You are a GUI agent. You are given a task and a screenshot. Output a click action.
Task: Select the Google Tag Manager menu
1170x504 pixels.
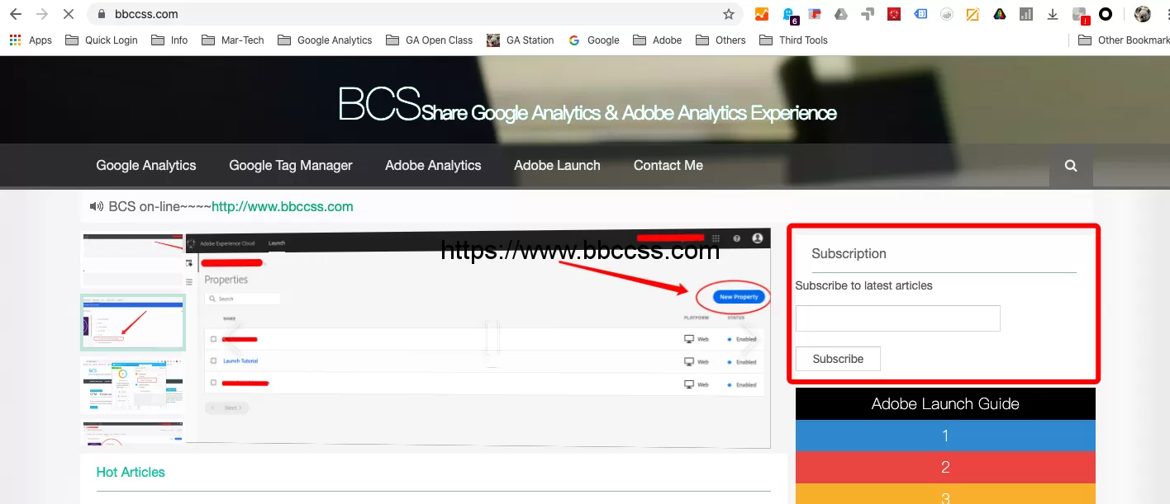[x=291, y=165]
